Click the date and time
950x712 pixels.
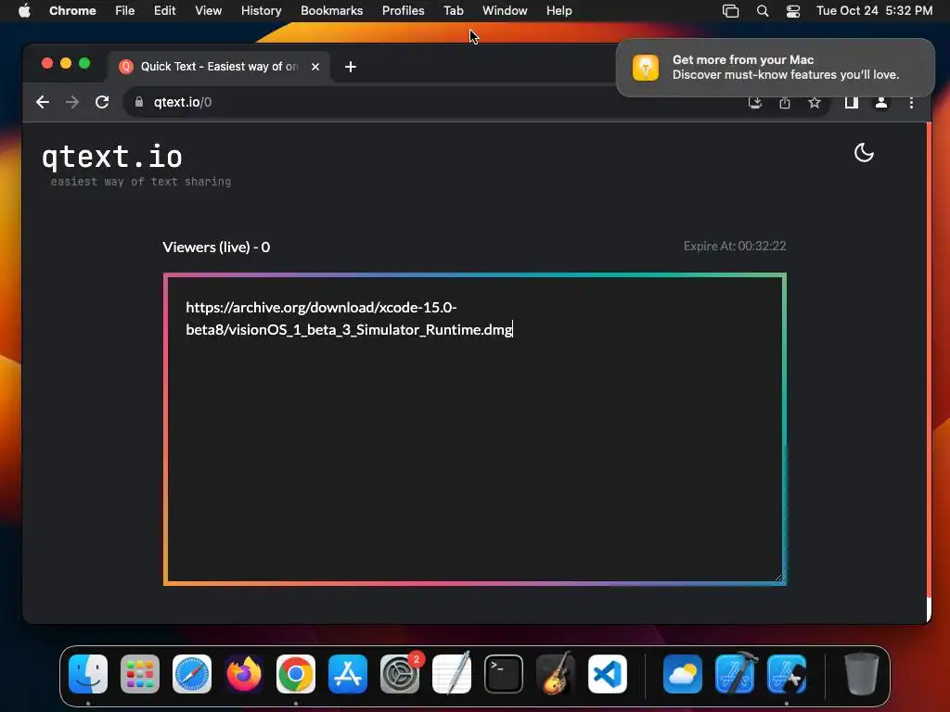tap(874, 11)
